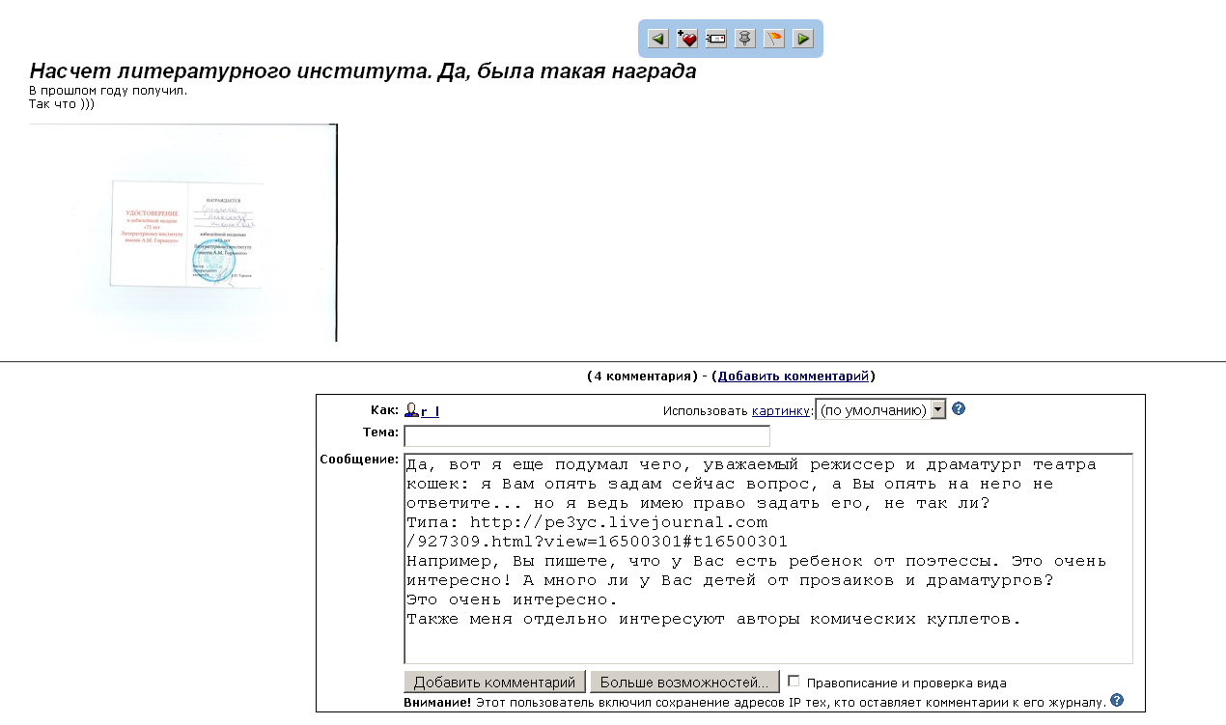1226x725 pixels.
Task: Click the Добавить комментарий button
Action: [494, 682]
